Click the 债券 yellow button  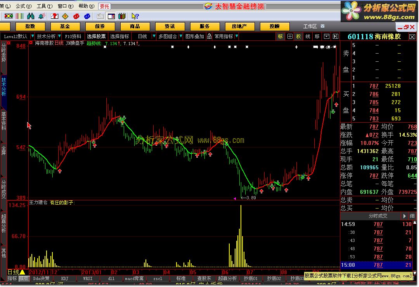pos(100,26)
